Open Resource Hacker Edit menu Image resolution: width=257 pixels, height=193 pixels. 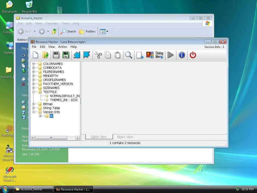point(42,47)
